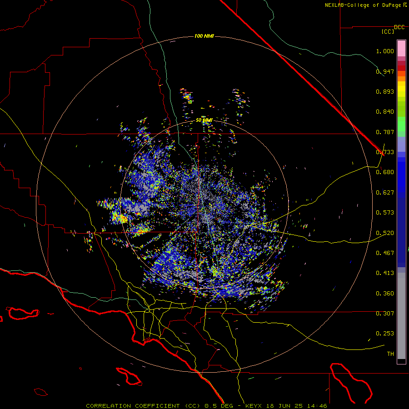Select the 1.000 scale value
Image resolution: width=409 pixels, height=409 pixels.
(x=385, y=51)
